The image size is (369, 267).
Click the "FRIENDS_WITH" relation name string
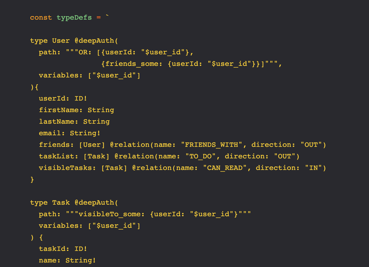pos(212,145)
